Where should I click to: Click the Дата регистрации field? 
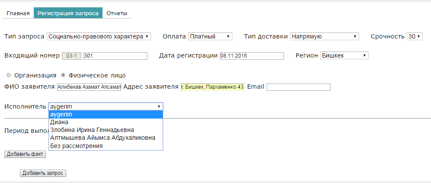(252, 56)
